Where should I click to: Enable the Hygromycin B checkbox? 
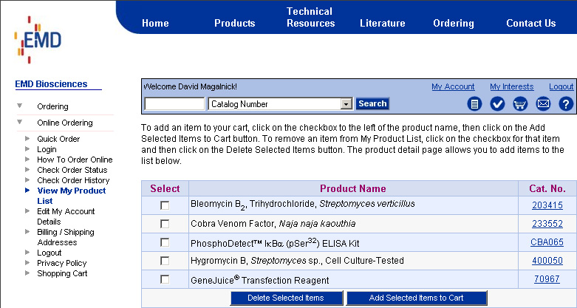click(165, 261)
